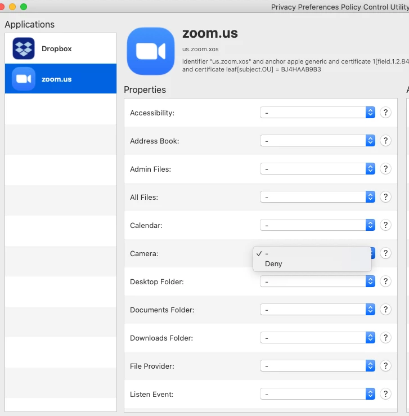This screenshot has width=409, height=416.
Task: Click the zoom.us app title heading
Action: [210, 33]
